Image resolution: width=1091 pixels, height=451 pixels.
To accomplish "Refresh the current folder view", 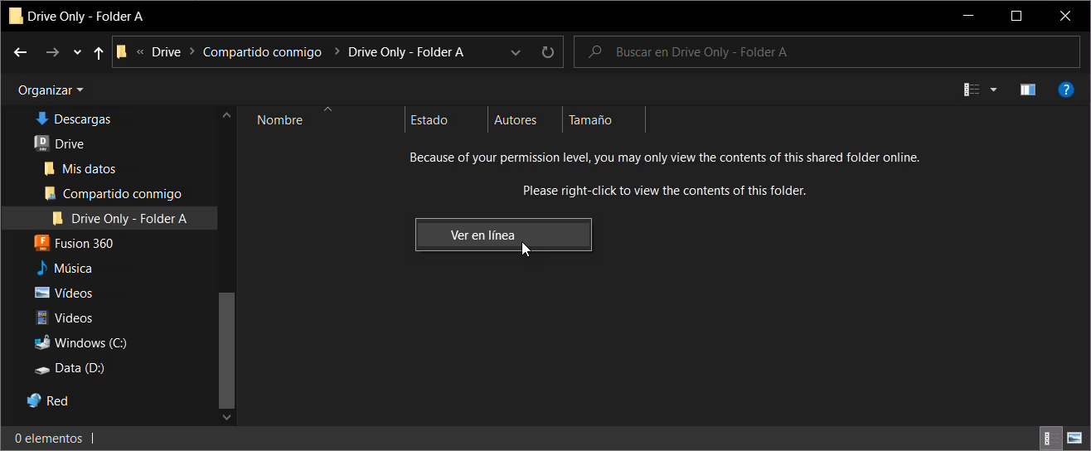I will point(547,52).
